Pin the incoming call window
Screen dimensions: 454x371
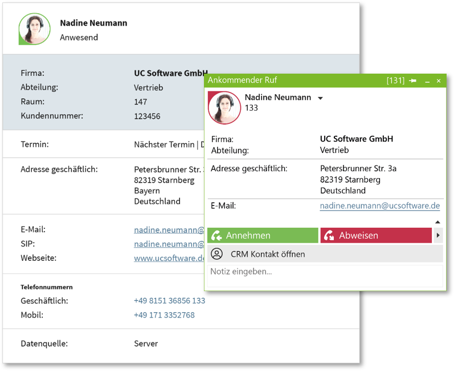412,81
